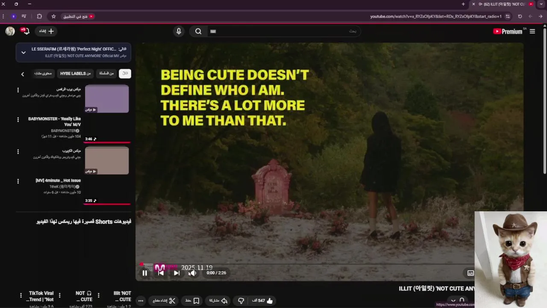Create a clip with the scissors button

tap(164, 301)
